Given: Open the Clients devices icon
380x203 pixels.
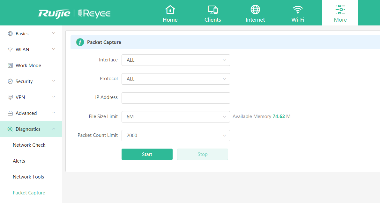Looking at the screenshot, I should click(212, 10).
